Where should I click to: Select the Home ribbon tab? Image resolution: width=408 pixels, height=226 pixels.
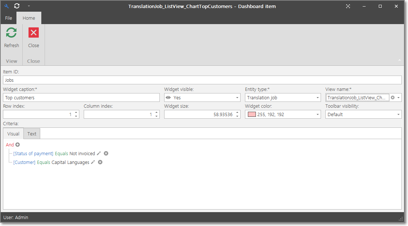pyautogui.click(x=29, y=18)
